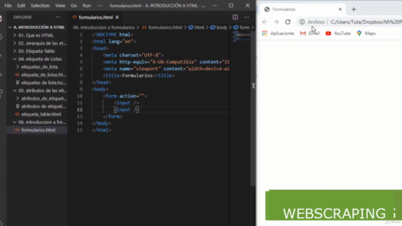View site information icon beside Archivo
The height and width of the screenshot is (226, 402).
302,22
